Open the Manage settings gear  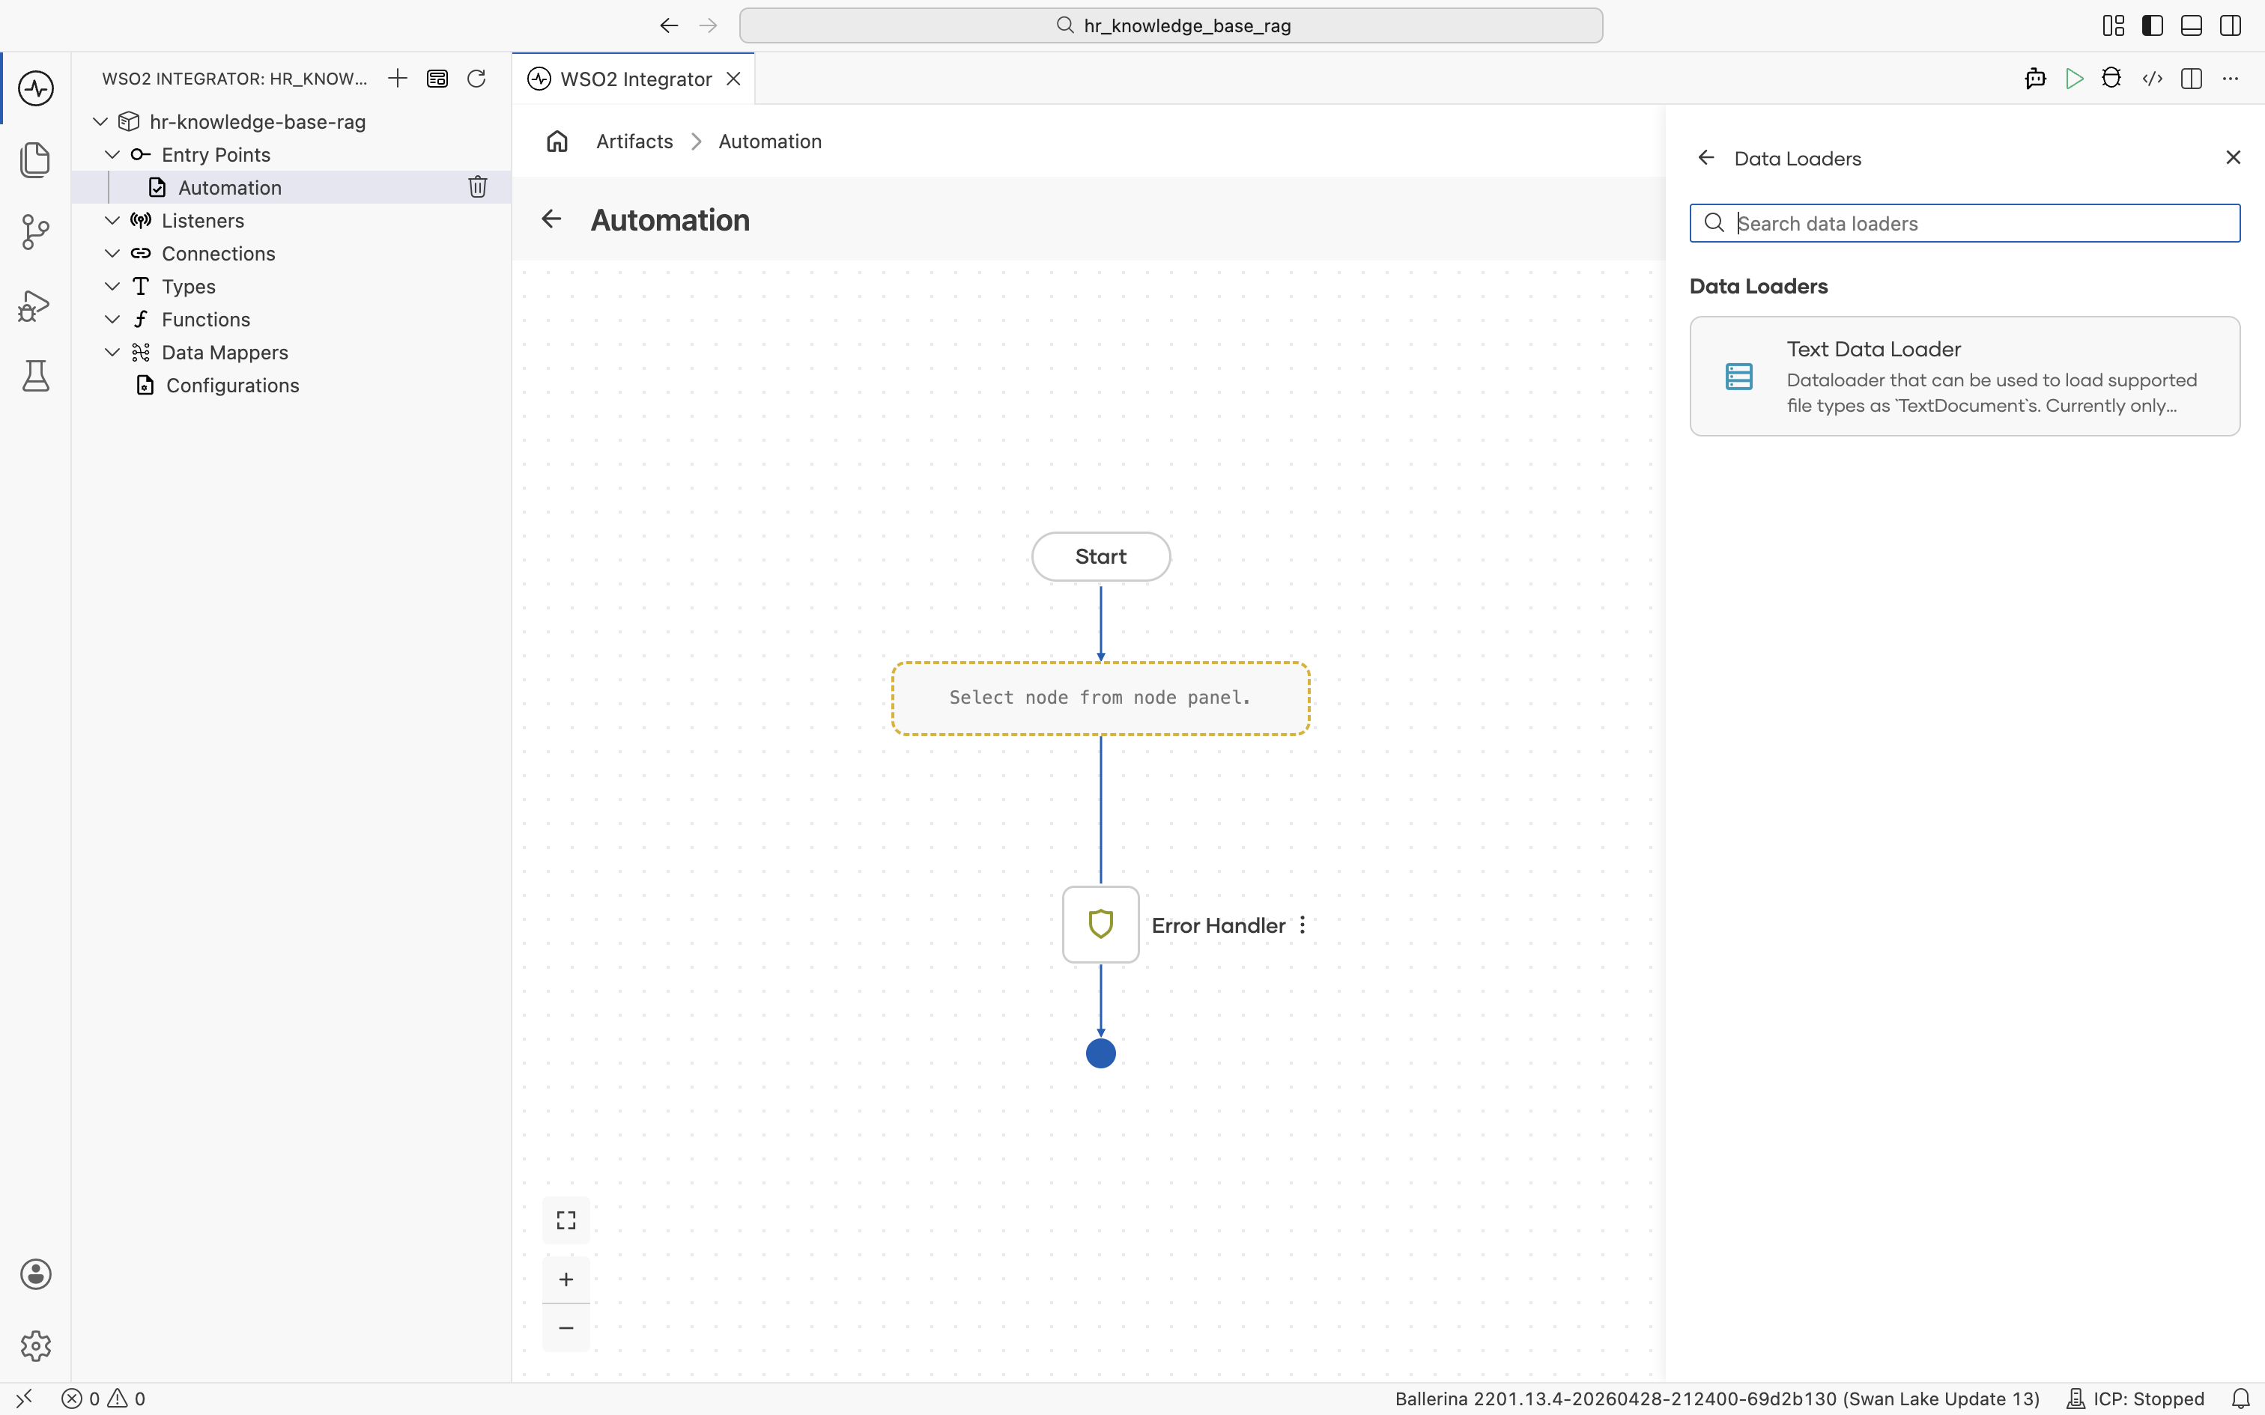coord(35,1346)
